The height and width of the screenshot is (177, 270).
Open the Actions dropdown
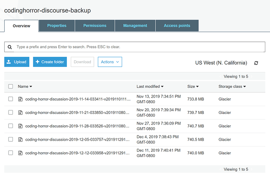pos(110,62)
